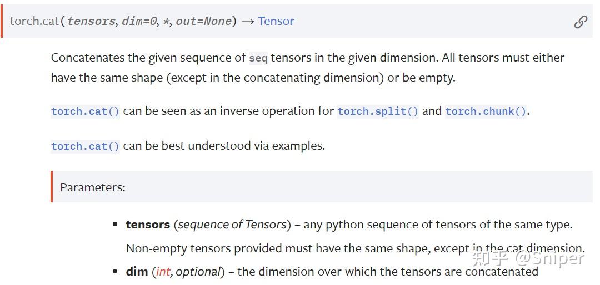Select the italic 'tensors' argument in signature
600x285 pixels.
tap(91, 21)
